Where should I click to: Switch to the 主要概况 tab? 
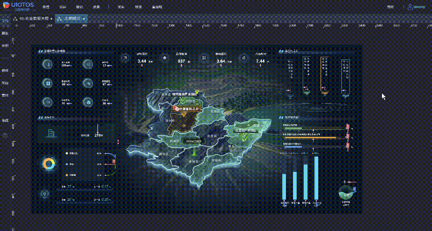tap(72, 19)
